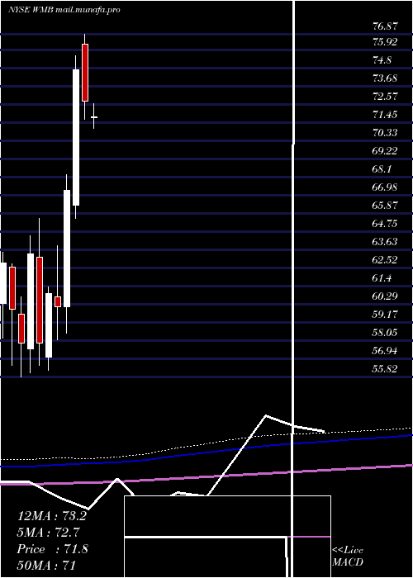This screenshot has width=413, height=578.
Task: Click the 58.05 price axis label
Action: 385,333
